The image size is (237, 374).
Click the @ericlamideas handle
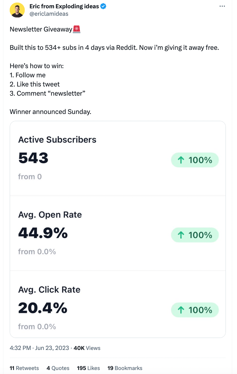(49, 14)
